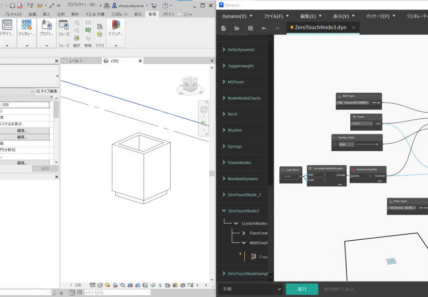This screenshot has width=428, height=297.
Task: Click the New file icon in Dynamo toolbar
Action: coord(224,28)
